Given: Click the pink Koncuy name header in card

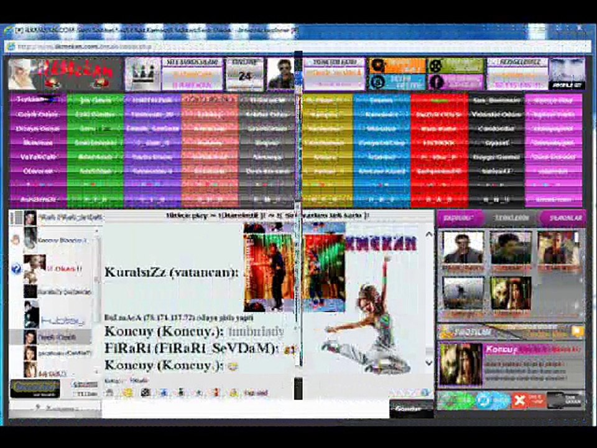Looking at the screenshot, I should click(533, 349).
